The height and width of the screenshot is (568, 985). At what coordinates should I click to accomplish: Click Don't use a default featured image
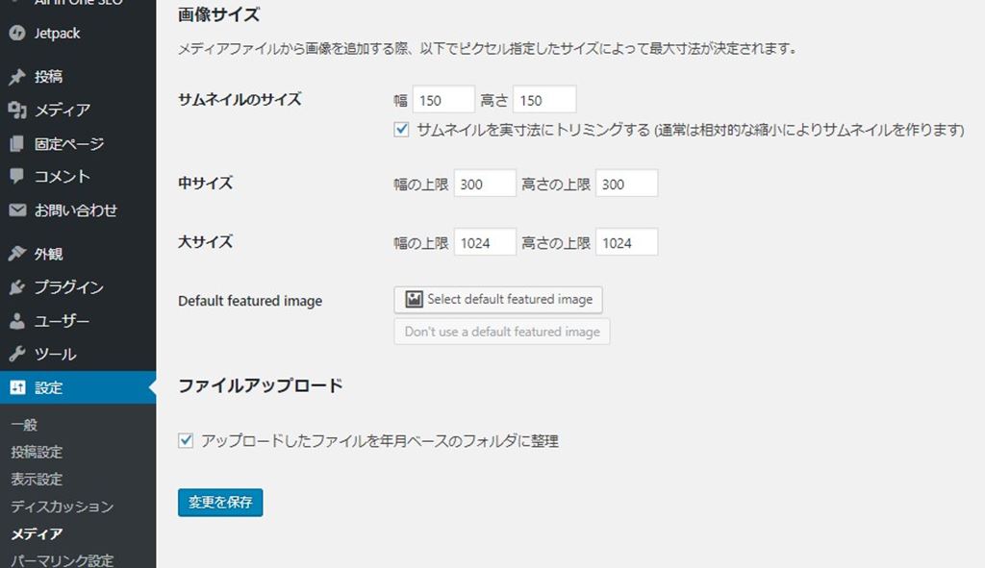coord(501,332)
